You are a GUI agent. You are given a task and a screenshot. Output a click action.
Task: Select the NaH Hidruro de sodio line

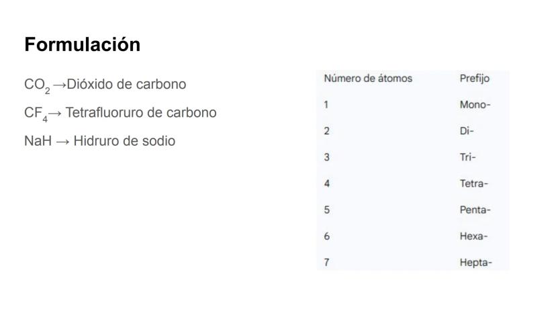click(99, 141)
